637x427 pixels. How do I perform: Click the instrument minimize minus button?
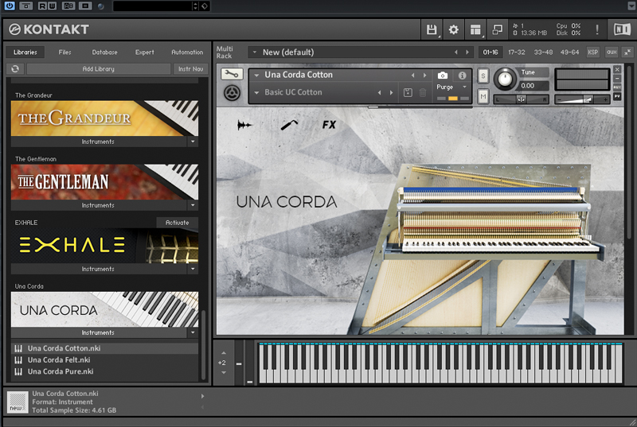617,78
